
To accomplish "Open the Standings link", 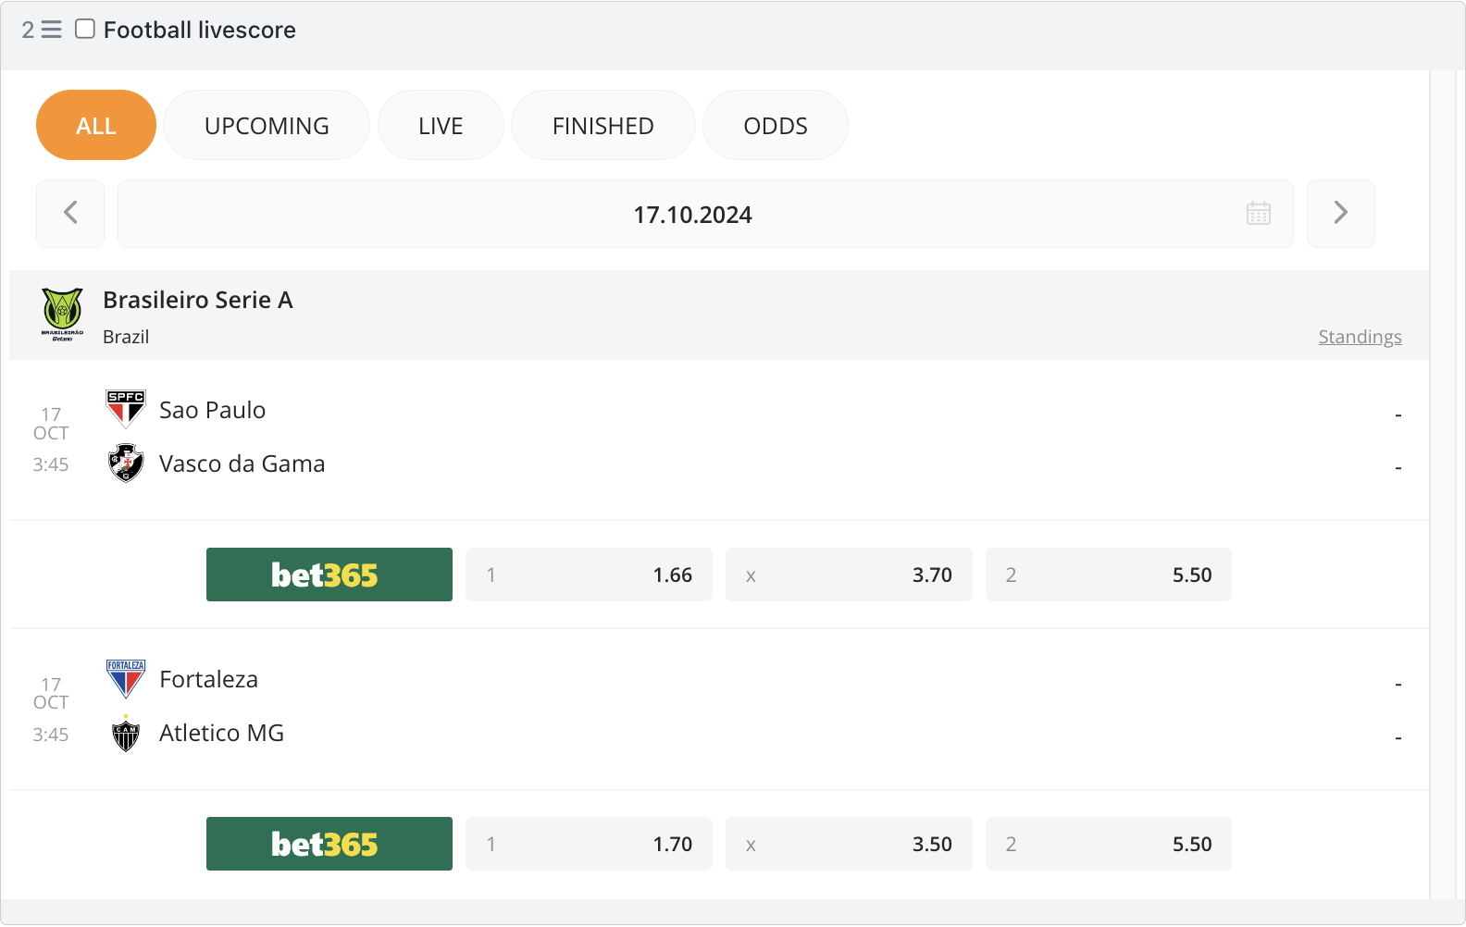I will (x=1359, y=337).
